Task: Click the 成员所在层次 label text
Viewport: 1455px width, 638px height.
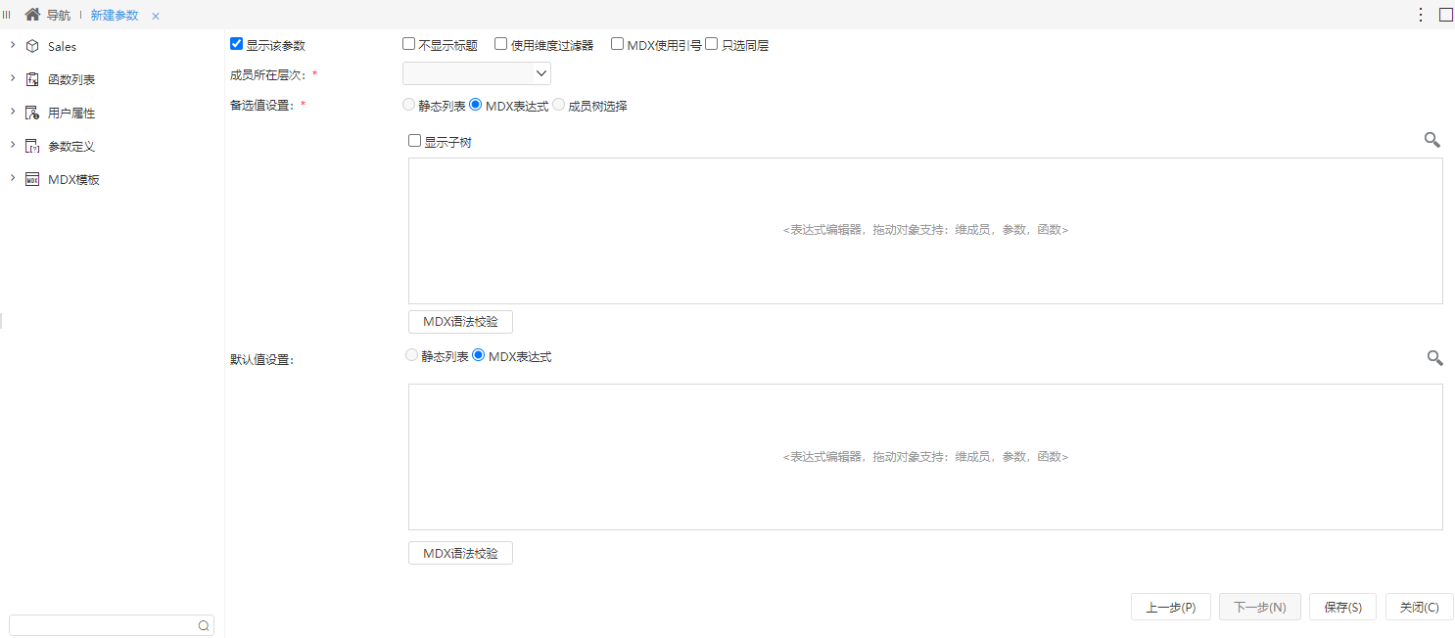Action: (269, 75)
